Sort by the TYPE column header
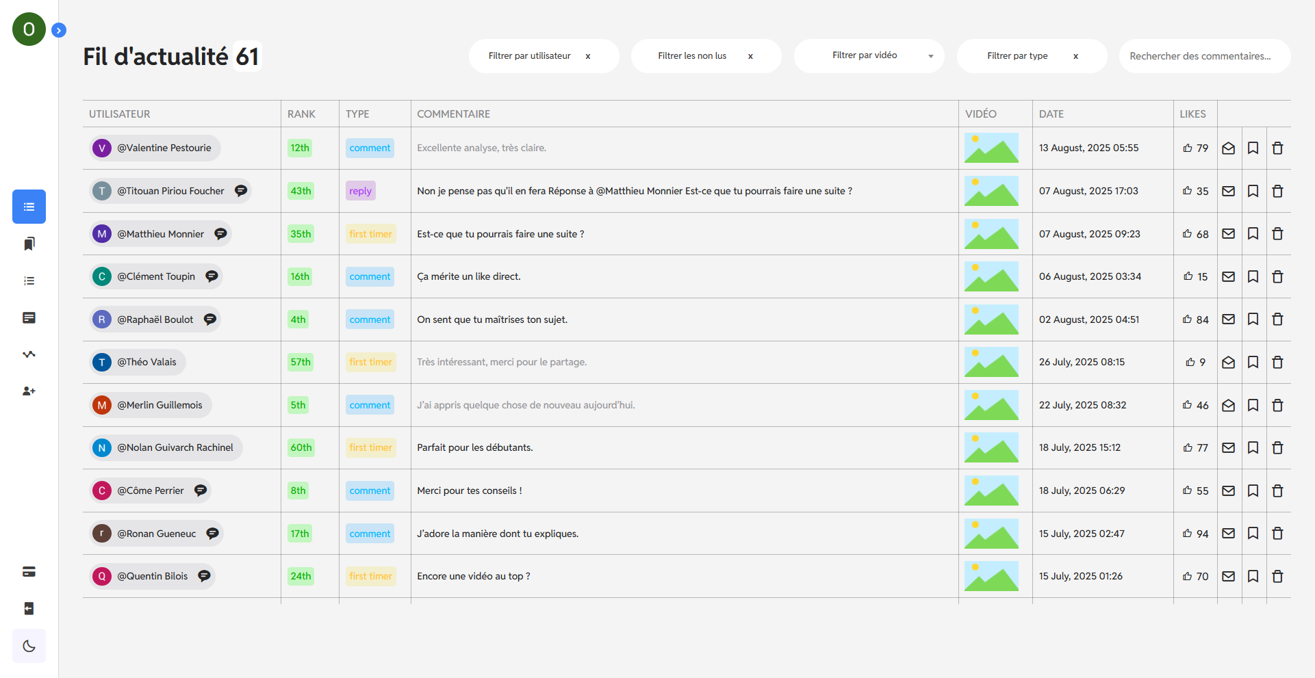Image resolution: width=1315 pixels, height=678 pixels. point(357,114)
